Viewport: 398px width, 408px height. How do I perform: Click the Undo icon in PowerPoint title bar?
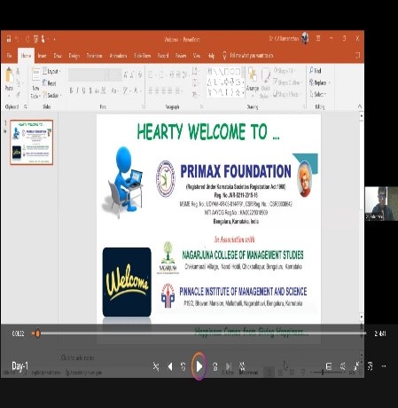[18, 39]
